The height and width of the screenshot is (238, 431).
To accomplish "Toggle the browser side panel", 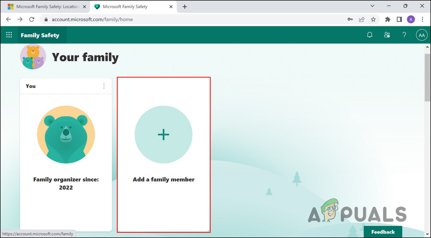I will click(399, 19).
